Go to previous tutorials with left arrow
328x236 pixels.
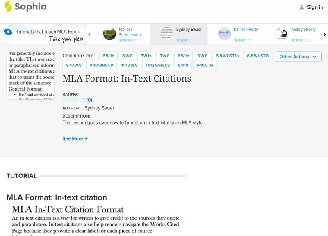click(x=89, y=34)
